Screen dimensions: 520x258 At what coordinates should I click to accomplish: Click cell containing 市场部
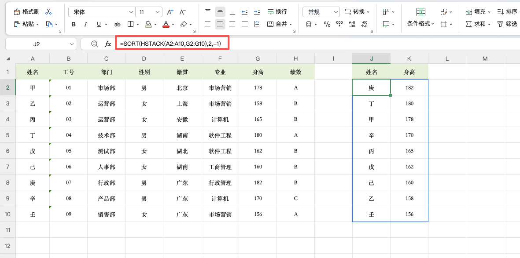107,88
